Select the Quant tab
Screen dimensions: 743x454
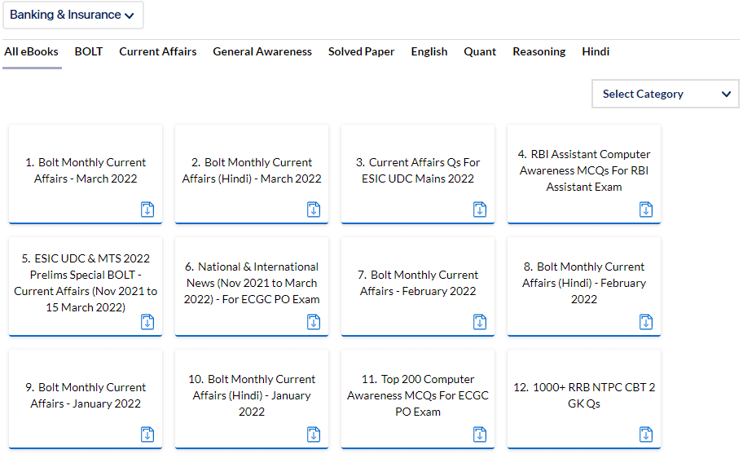tap(480, 51)
